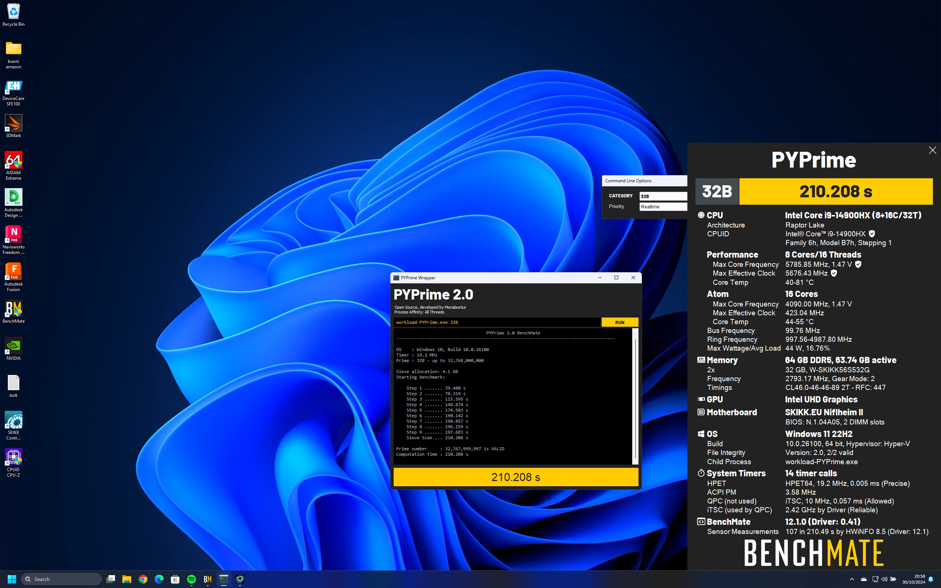Open the buoni amazon folder

click(x=13, y=55)
